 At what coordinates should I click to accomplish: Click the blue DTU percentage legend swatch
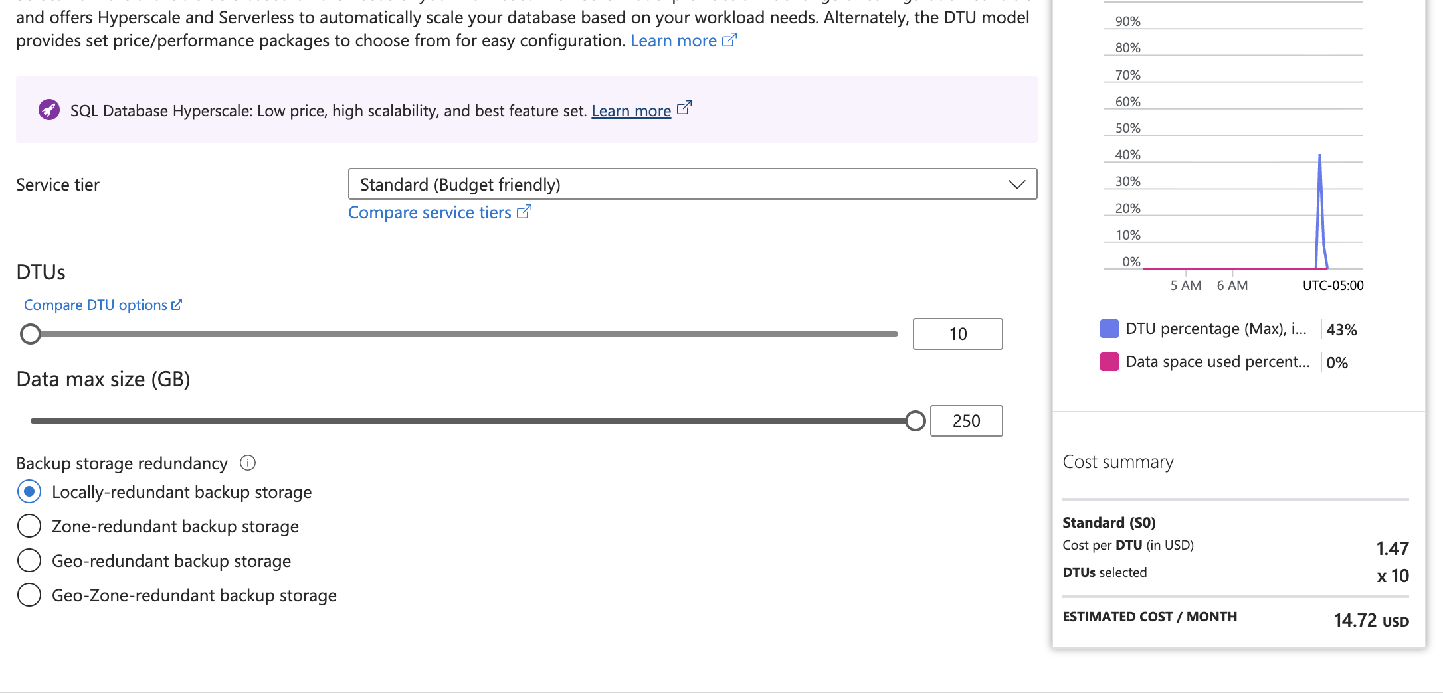(1109, 329)
